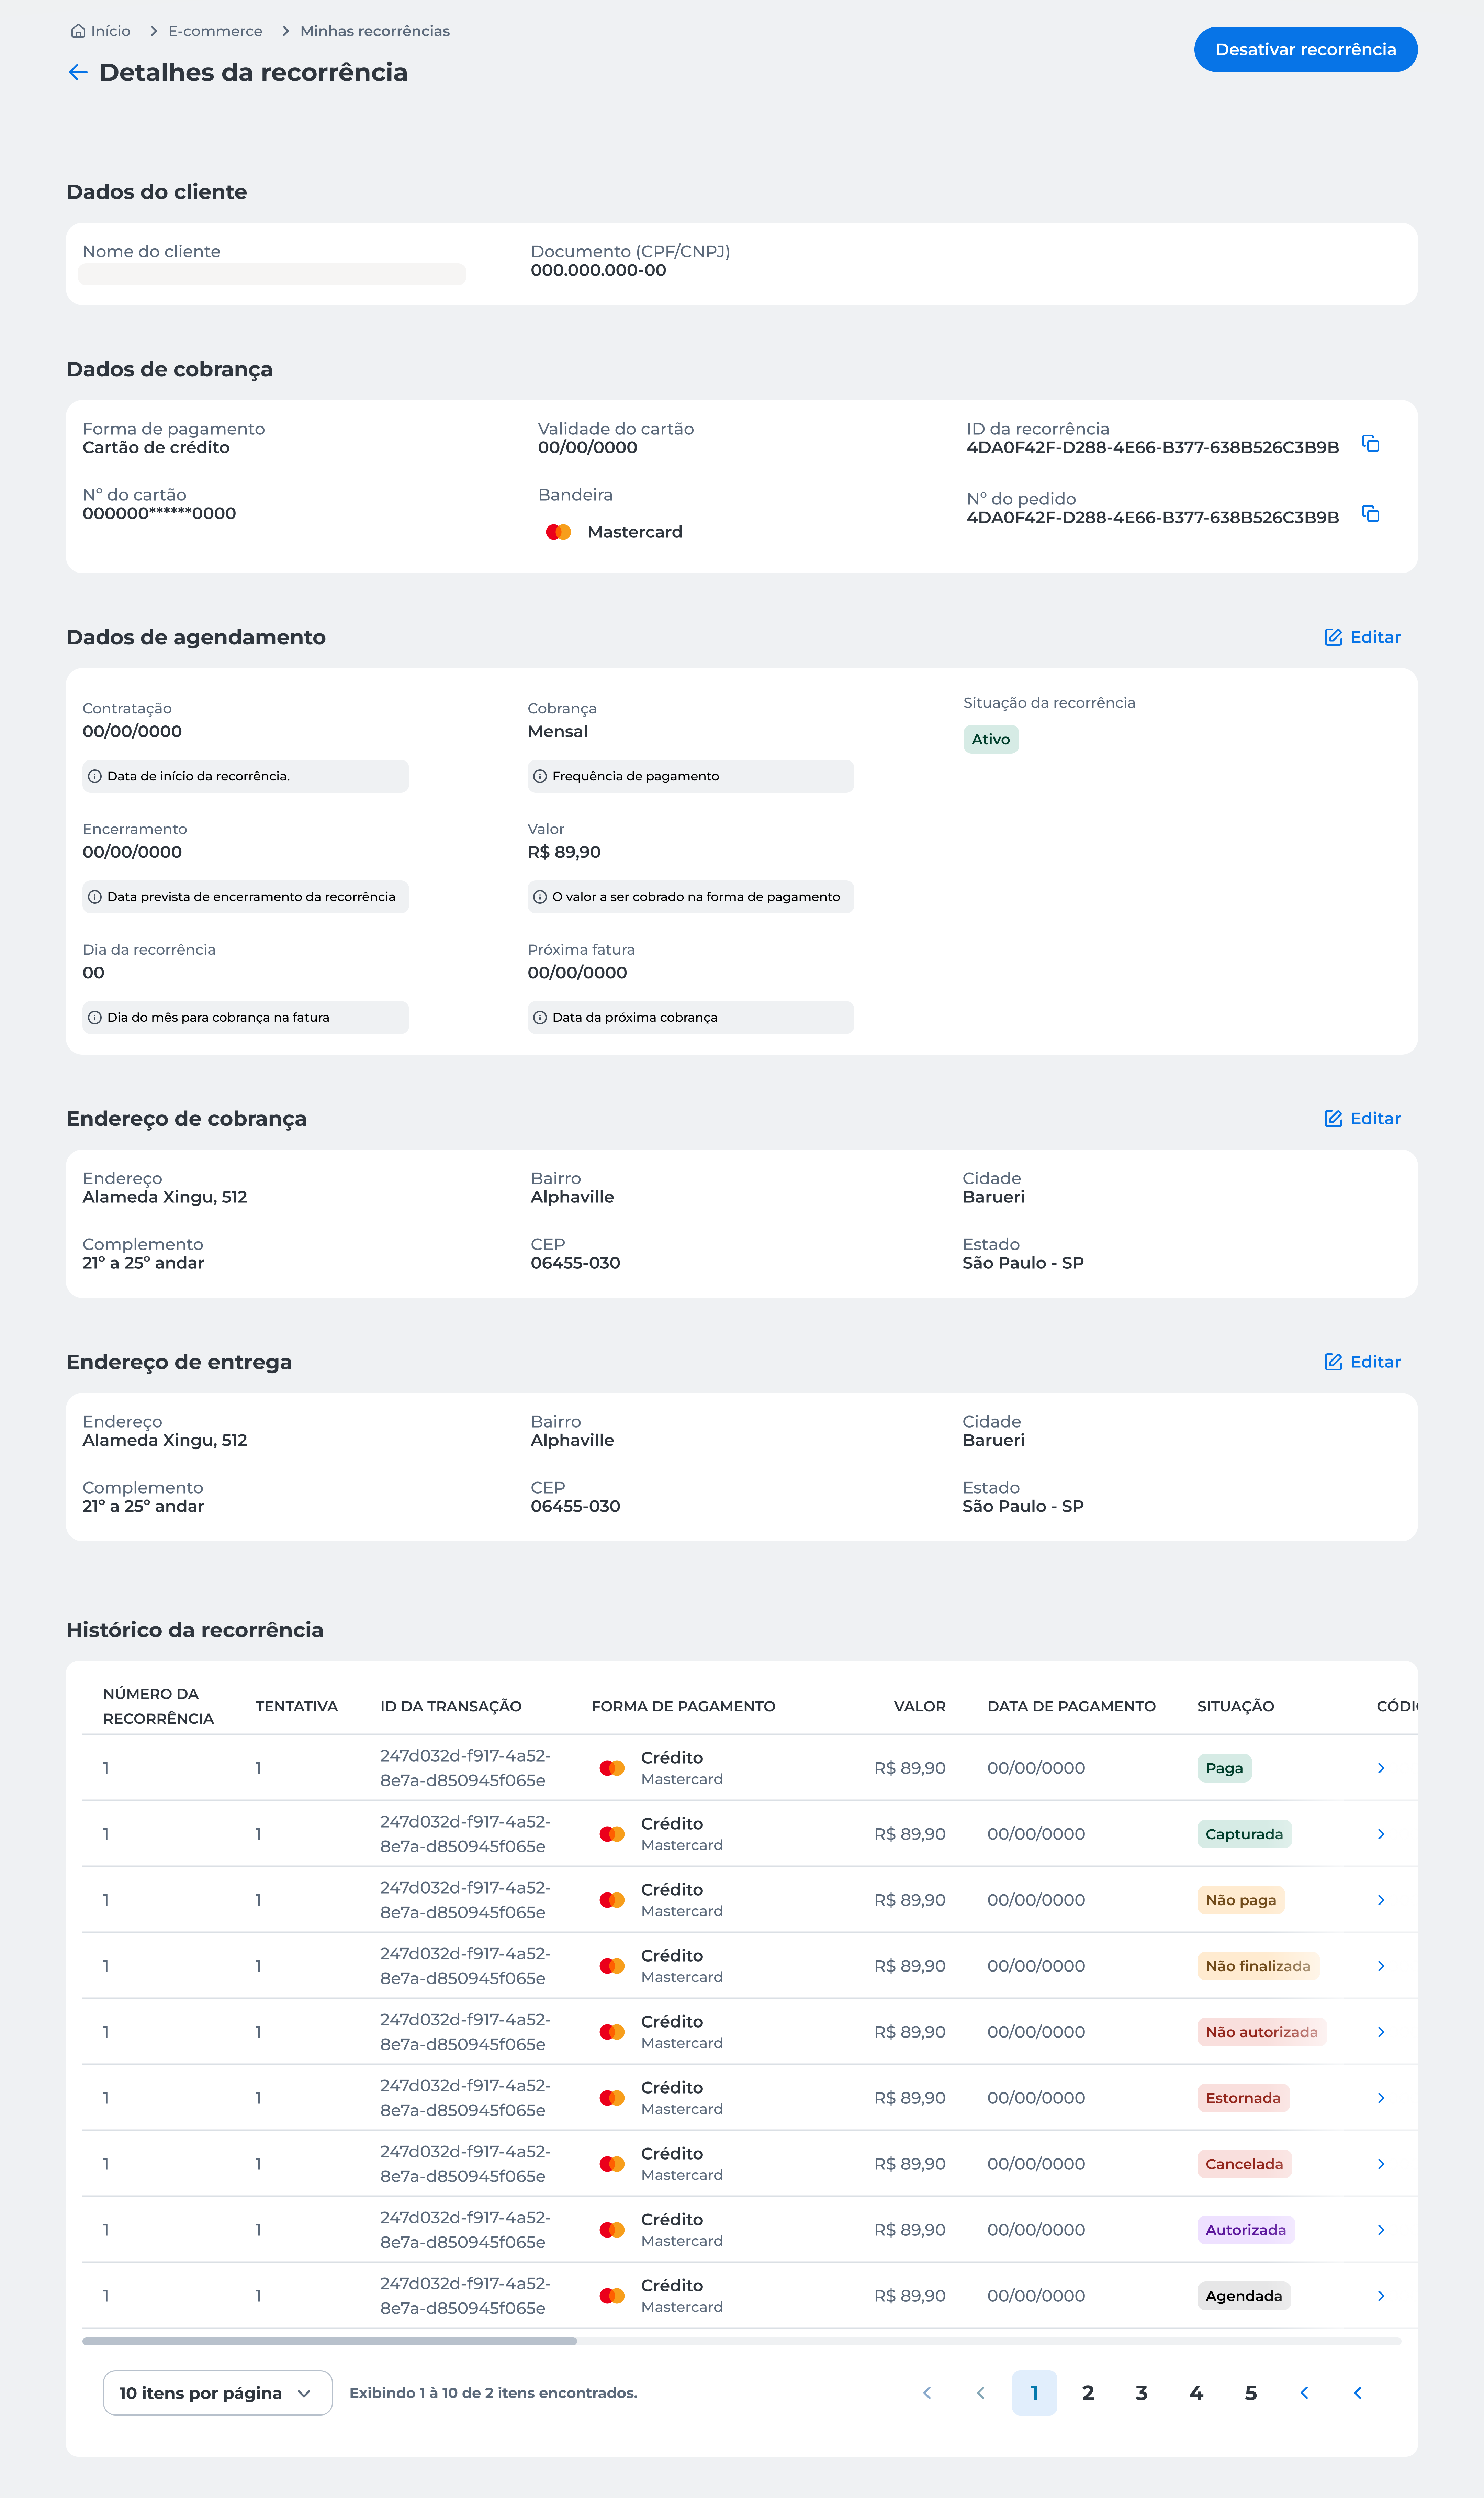Click the back arrow beside Detalhes da recorrência
Viewport: 1484px width, 2498px height.
click(x=78, y=72)
